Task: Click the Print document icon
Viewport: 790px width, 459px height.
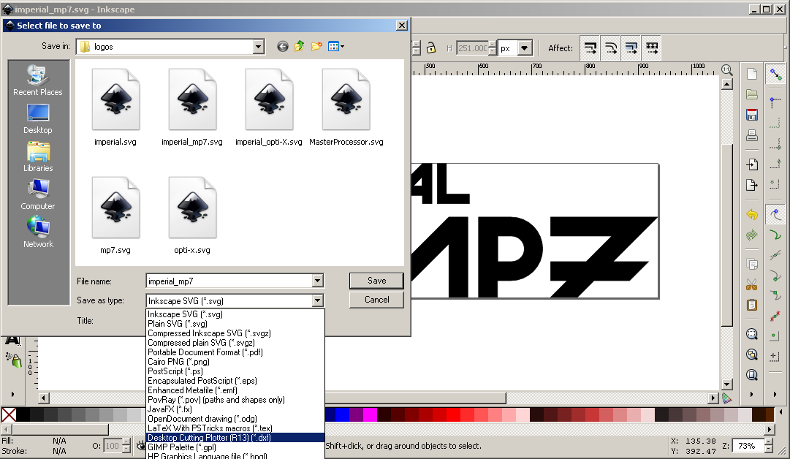Action: pos(751,135)
